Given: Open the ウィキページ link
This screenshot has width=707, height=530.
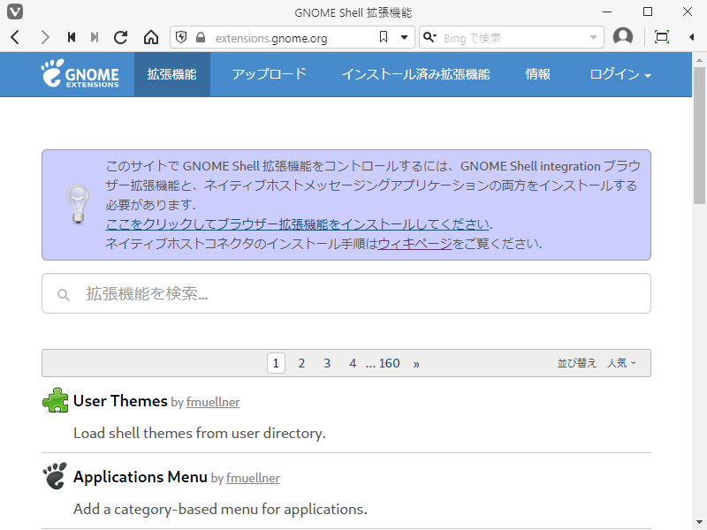Looking at the screenshot, I should (x=414, y=244).
